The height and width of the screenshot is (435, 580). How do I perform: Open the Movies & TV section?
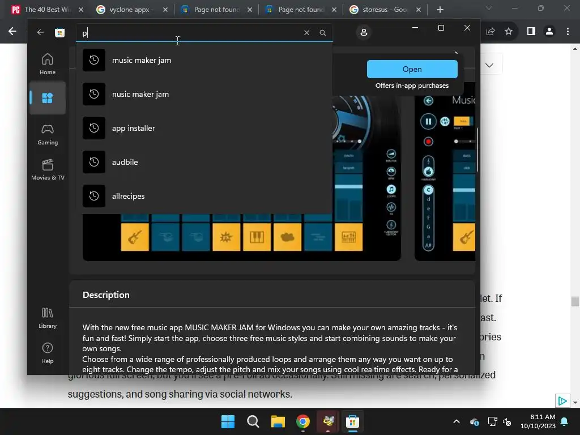click(x=48, y=169)
